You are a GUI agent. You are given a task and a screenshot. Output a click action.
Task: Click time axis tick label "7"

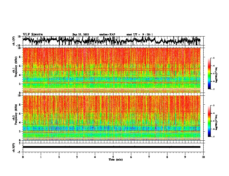tap(149, 157)
